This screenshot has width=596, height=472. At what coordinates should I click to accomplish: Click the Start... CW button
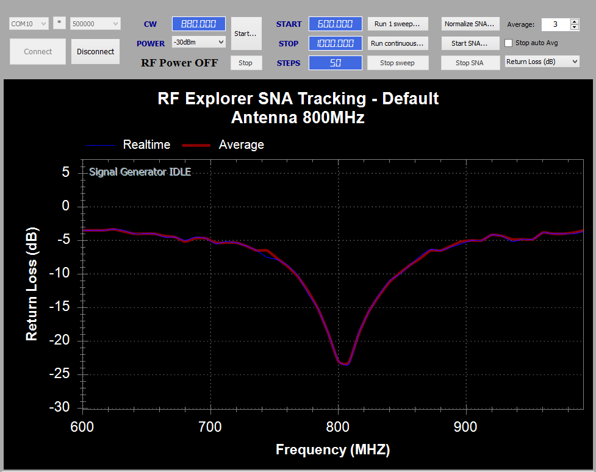[x=246, y=34]
